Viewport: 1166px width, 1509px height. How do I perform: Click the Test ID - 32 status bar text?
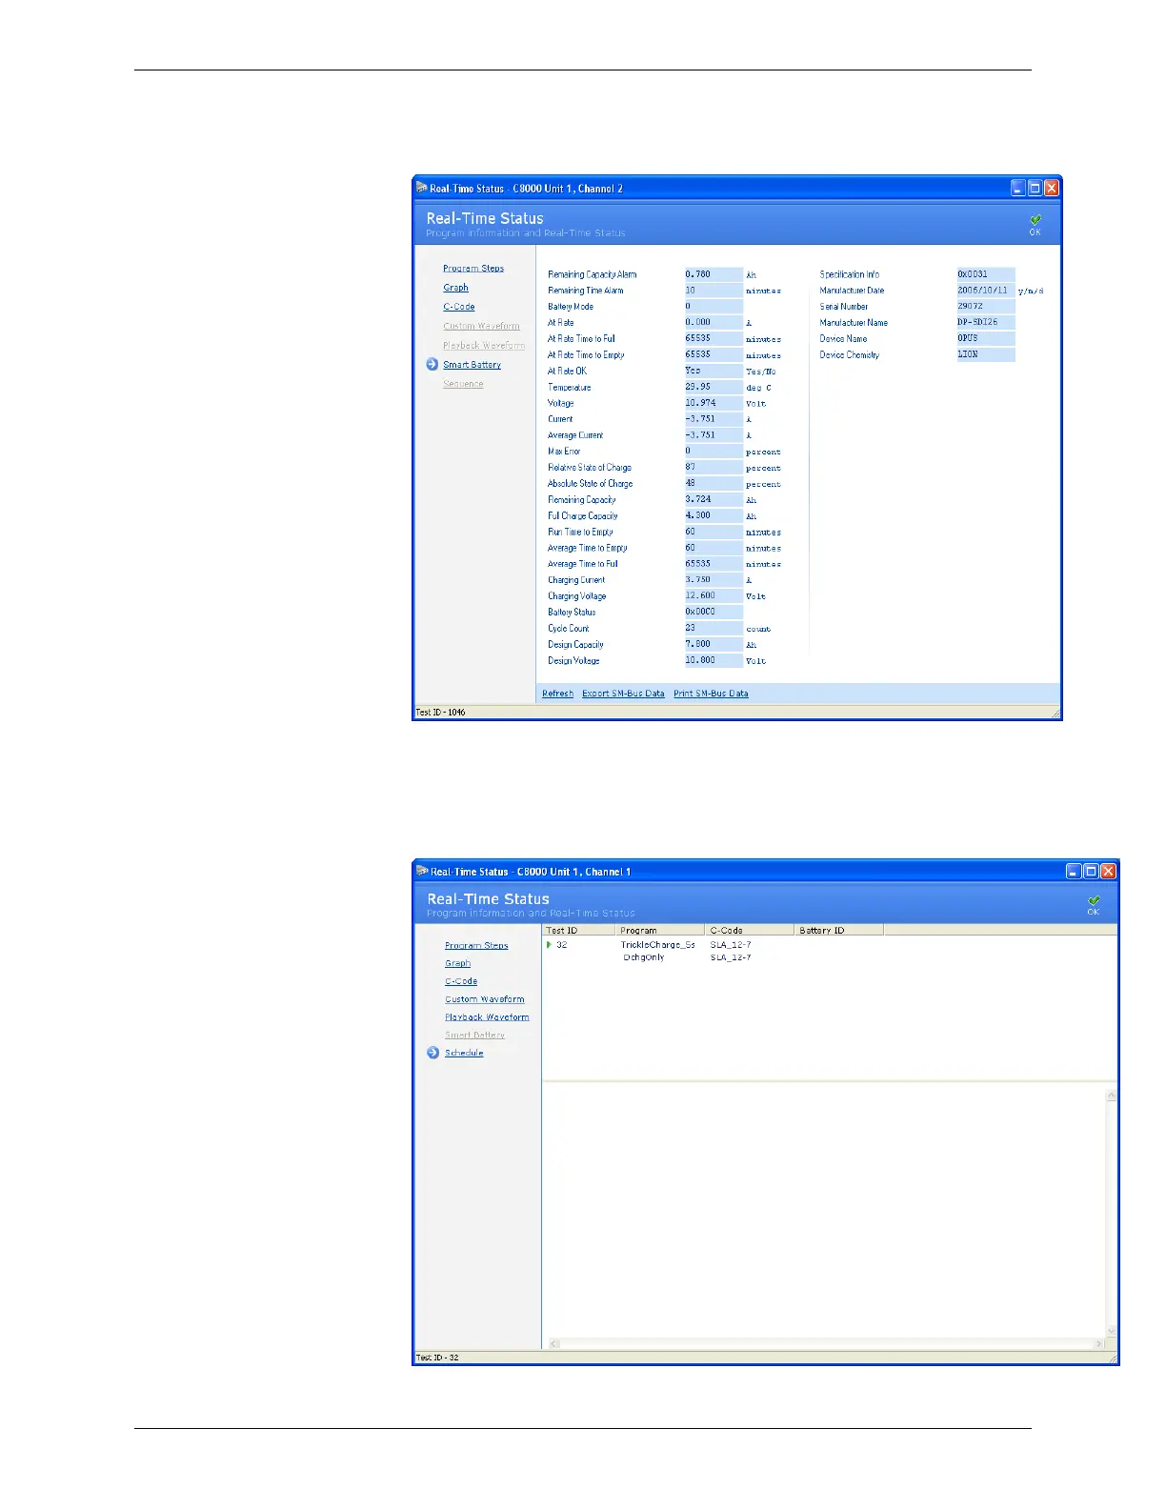click(437, 1358)
